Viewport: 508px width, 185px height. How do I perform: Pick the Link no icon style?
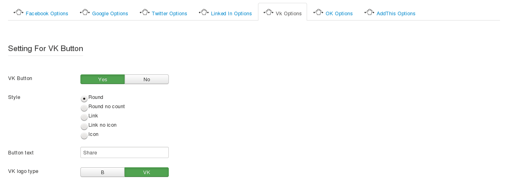click(84, 126)
